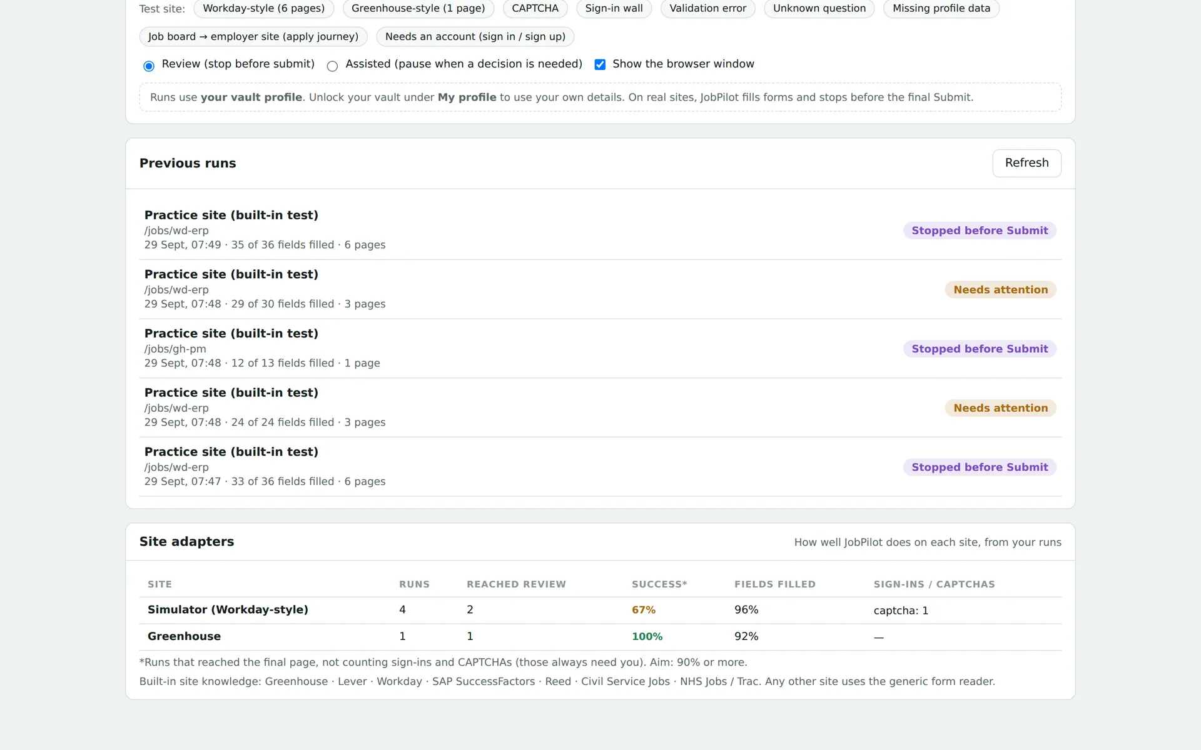Click the SUCCESS* column header

coord(659,584)
